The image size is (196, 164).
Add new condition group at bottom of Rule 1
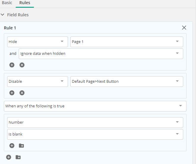(18, 157)
